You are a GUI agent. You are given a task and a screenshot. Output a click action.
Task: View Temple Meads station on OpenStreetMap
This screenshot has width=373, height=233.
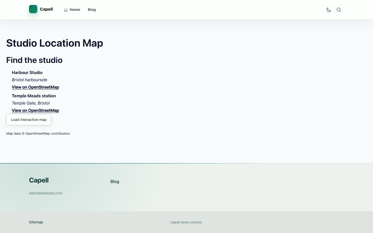(35, 110)
